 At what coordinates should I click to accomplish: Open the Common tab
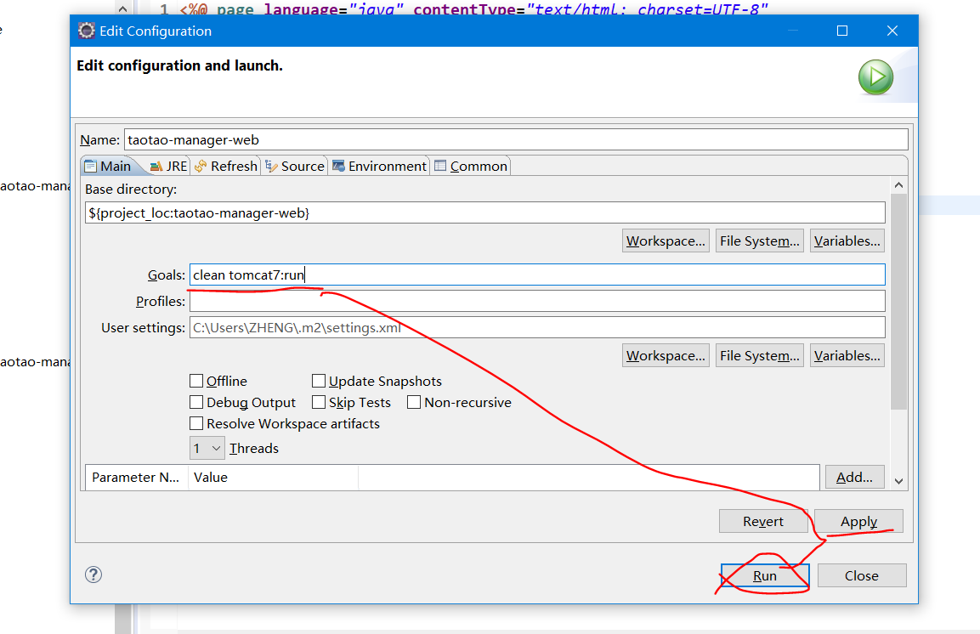click(x=471, y=167)
